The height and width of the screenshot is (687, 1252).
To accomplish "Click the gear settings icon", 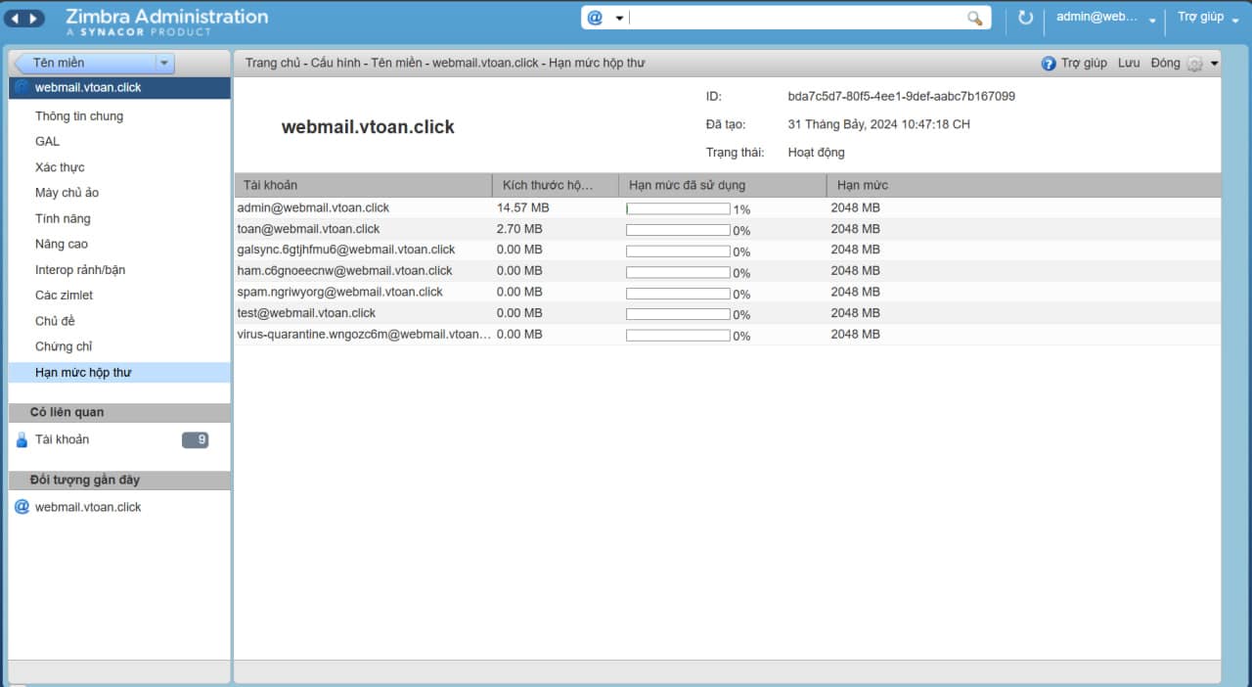I will (x=1194, y=64).
